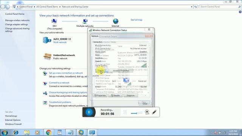This screenshot has width=242, height=136.
Task: Select the General tab
Action: 95,36
